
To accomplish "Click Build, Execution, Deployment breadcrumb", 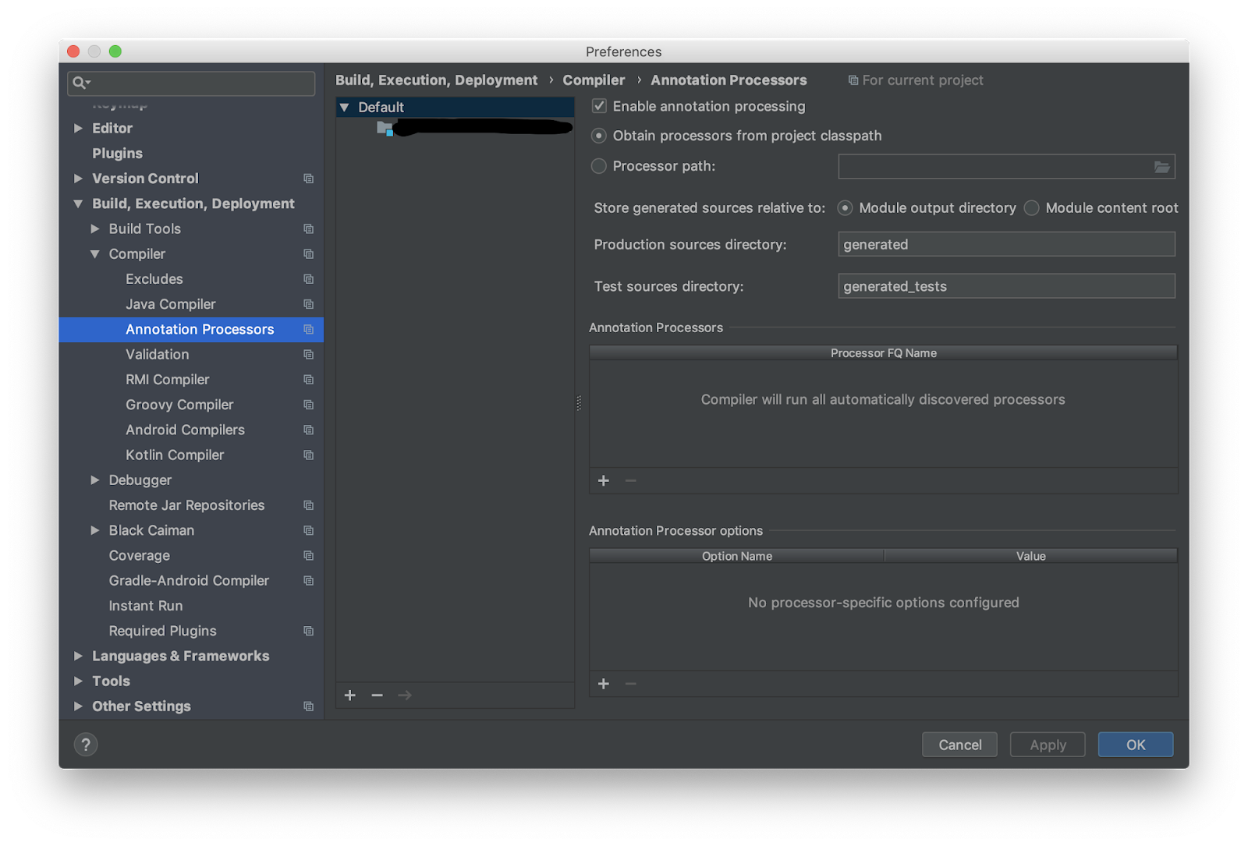I will [436, 80].
